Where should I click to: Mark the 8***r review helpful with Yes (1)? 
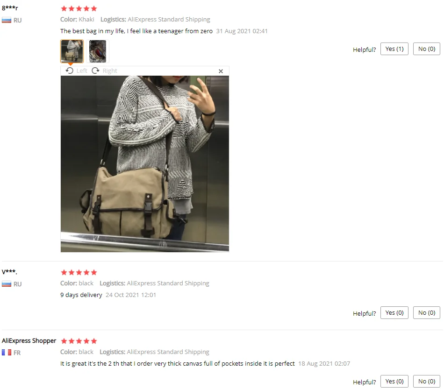(394, 49)
